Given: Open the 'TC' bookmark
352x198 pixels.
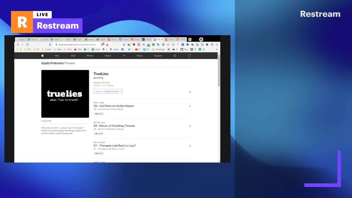Looking at the screenshot, I should [175, 50].
